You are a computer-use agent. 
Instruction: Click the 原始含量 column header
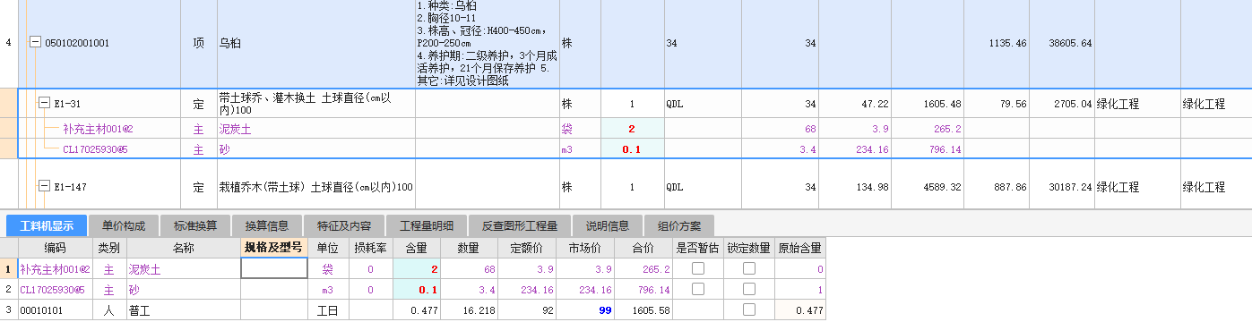[x=800, y=247]
